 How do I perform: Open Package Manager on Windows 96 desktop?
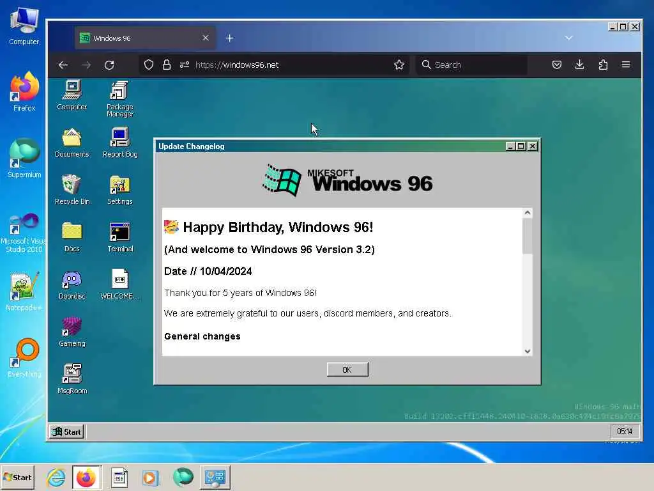click(x=119, y=98)
